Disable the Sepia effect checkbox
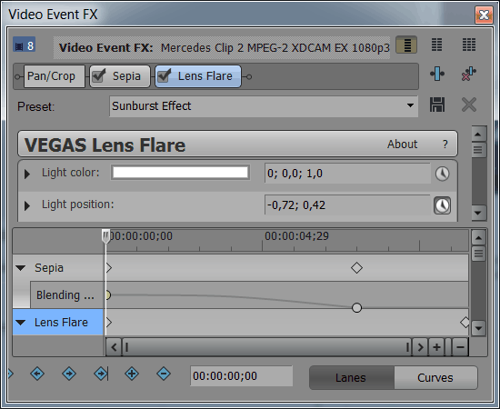The width and height of the screenshot is (500, 409). pyautogui.click(x=99, y=75)
